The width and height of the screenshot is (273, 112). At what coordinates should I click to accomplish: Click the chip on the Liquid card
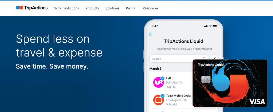point(206,79)
